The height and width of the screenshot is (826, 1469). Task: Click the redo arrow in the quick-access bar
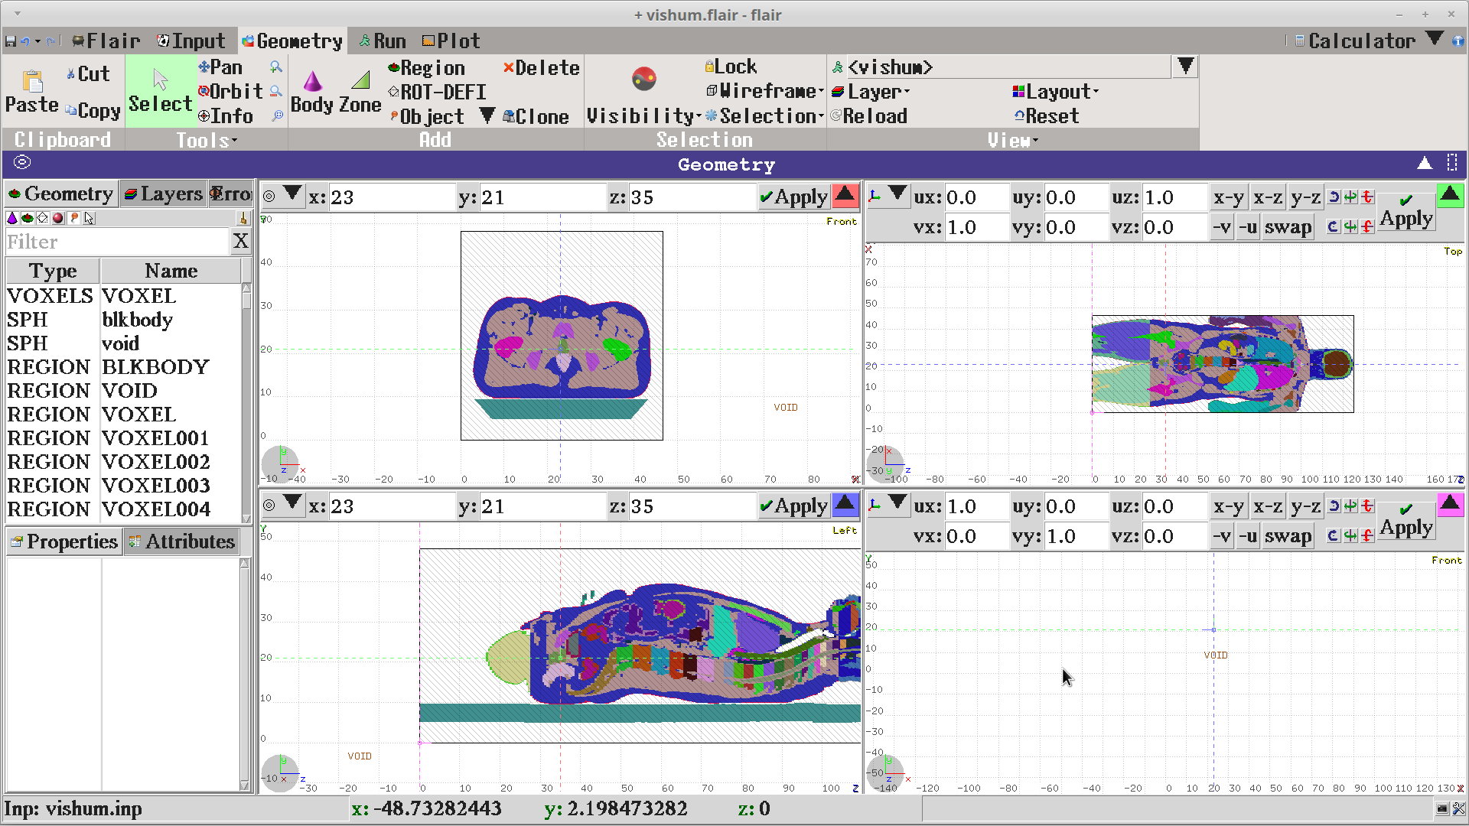coord(50,41)
